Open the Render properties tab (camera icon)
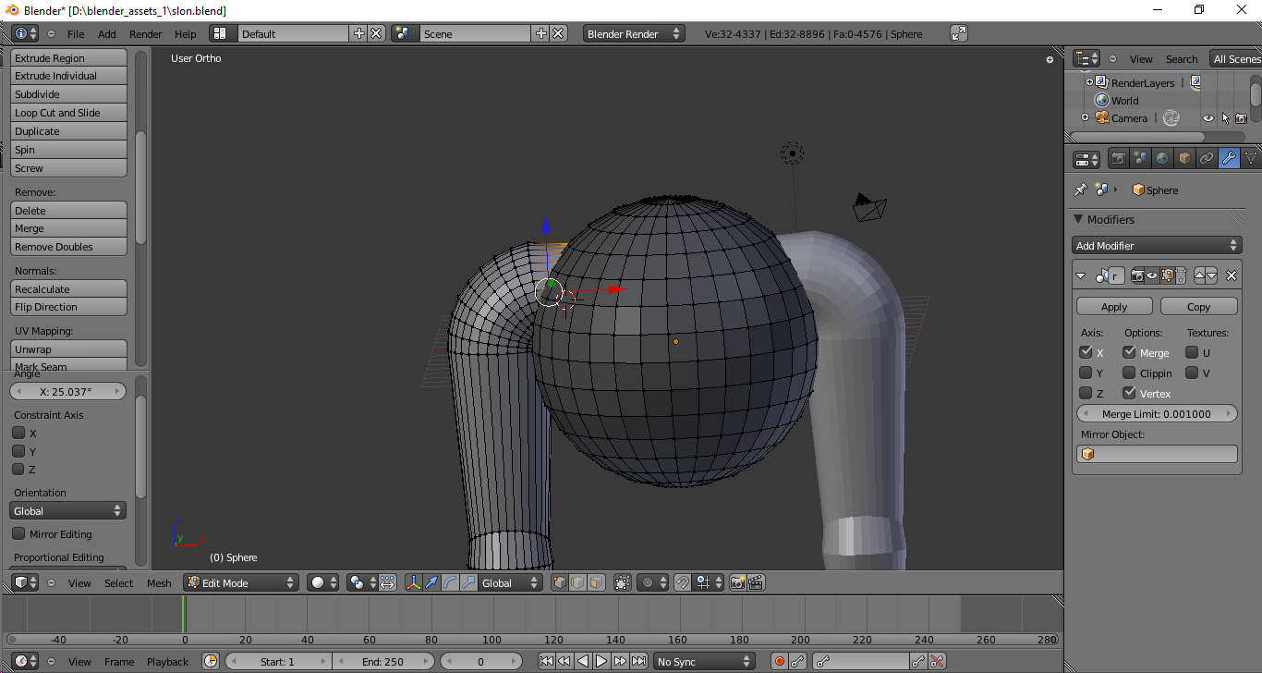Screen dimensions: 1262x673 coord(1119,158)
